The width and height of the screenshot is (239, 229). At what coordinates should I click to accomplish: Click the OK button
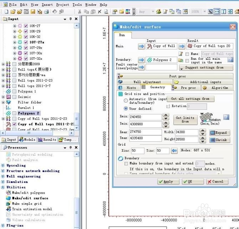193,181
